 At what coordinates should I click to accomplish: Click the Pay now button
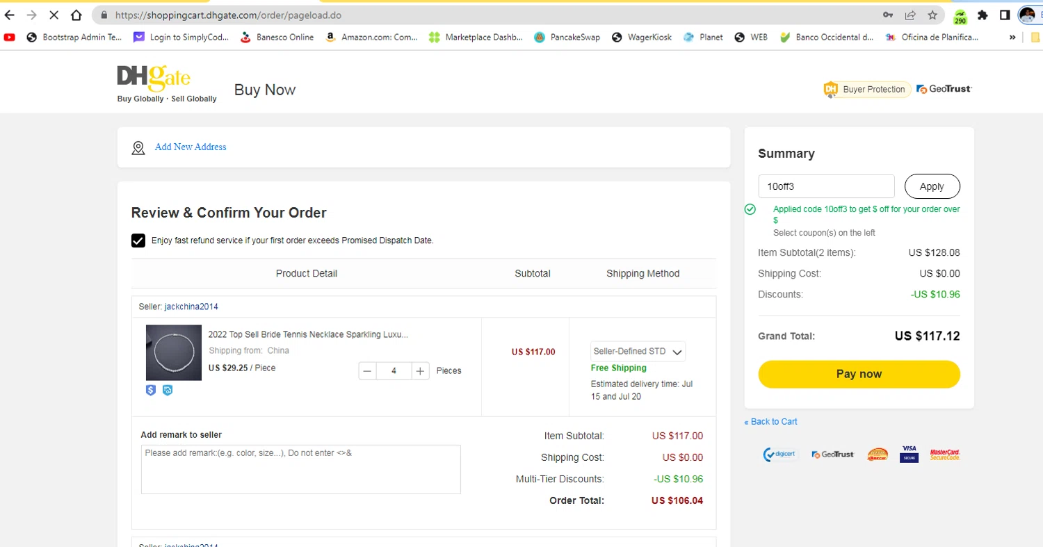[x=859, y=374]
